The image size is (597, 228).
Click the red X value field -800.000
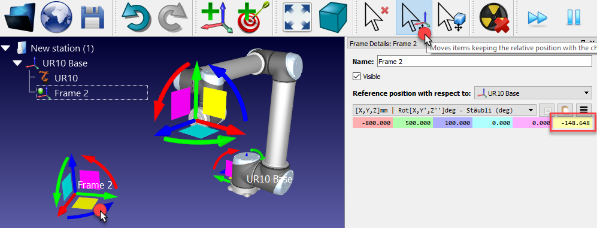[372, 123]
